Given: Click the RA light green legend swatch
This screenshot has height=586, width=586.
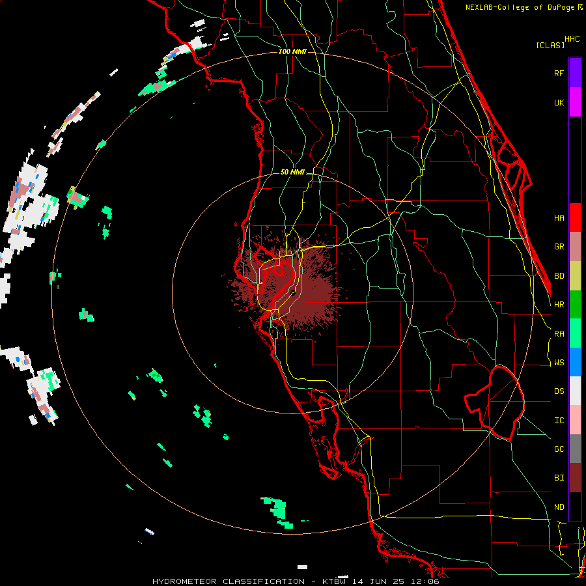Looking at the screenshot, I should pos(575,333).
